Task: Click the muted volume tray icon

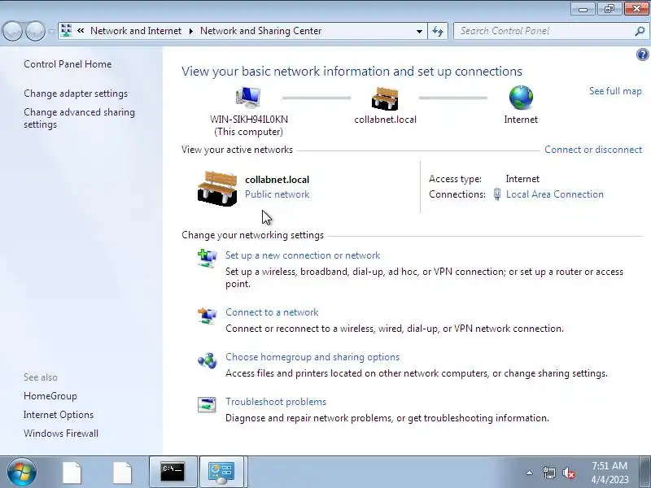Action: click(569, 473)
